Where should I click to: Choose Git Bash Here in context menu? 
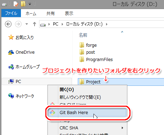point(87,113)
